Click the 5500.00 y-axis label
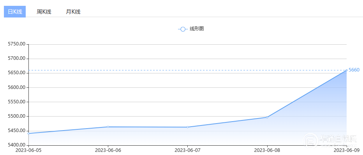 pyautogui.click(x=16, y=116)
